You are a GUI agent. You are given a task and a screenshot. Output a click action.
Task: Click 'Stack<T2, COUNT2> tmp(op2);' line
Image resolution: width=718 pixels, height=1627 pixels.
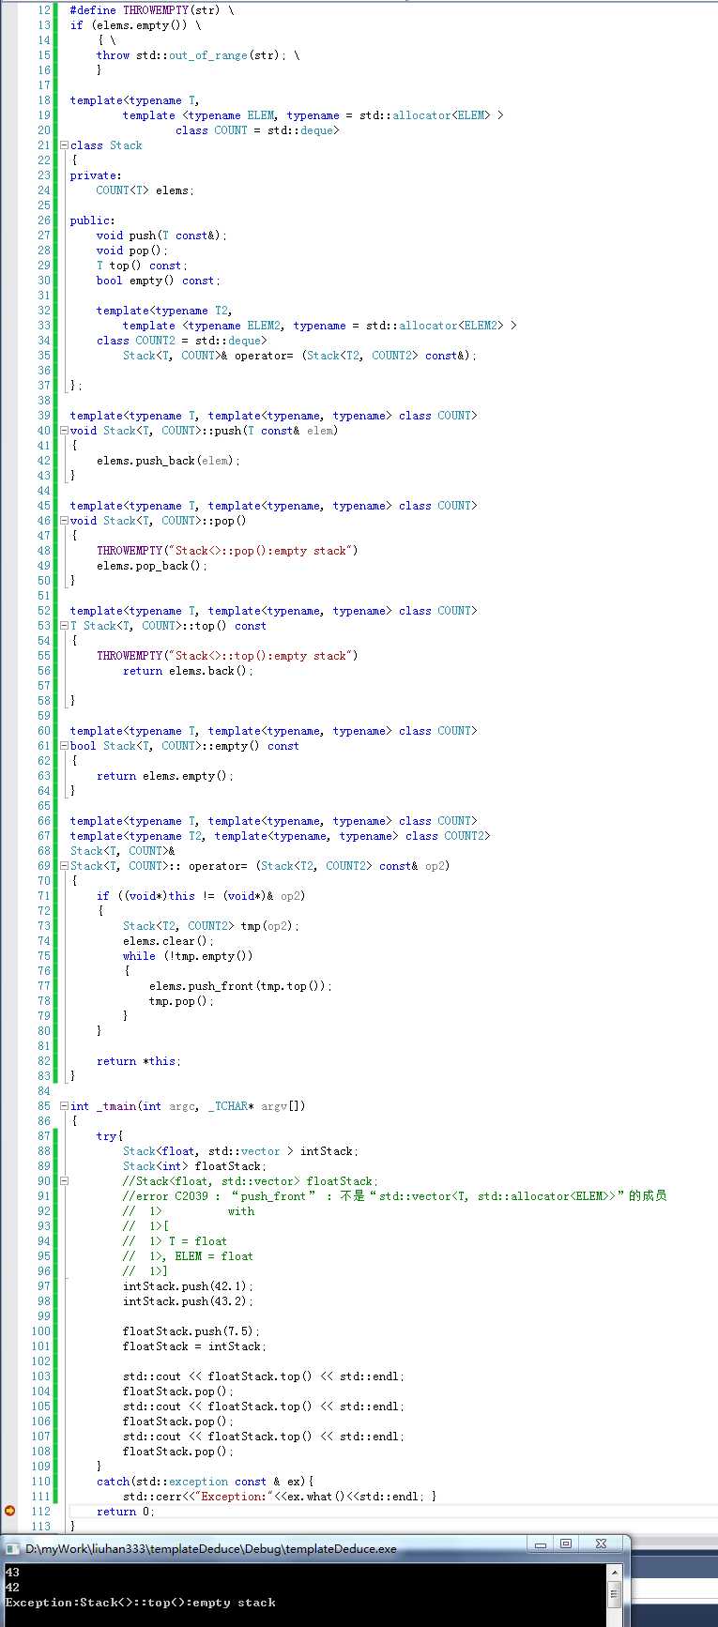pyautogui.click(x=211, y=926)
